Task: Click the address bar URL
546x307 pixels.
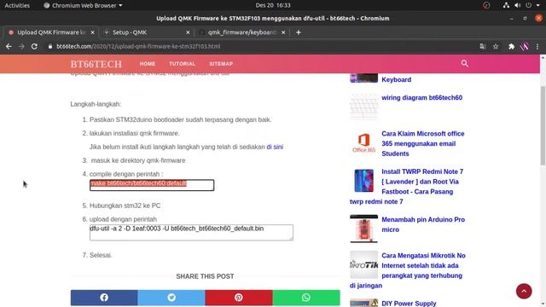Action: click(x=138, y=46)
